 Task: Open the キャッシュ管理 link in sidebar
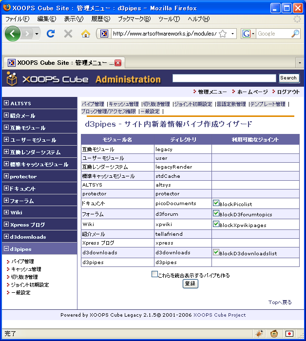click(x=26, y=269)
